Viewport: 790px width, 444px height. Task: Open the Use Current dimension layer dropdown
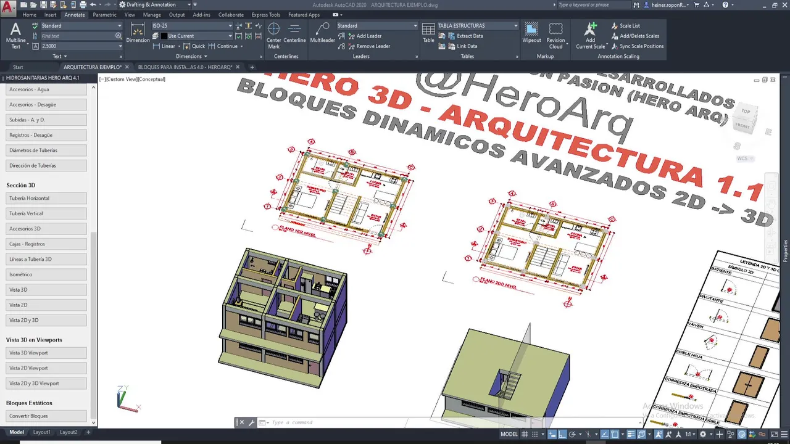click(x=197, y=36)
